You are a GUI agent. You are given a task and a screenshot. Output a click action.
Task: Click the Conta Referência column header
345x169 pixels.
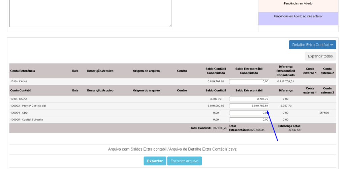(23, 71)
